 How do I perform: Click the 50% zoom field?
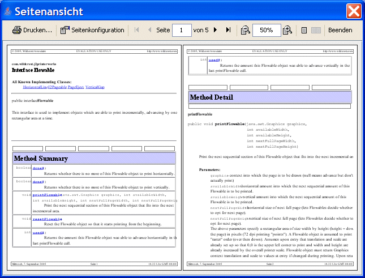pyautogui.click(x=267, y=30)
